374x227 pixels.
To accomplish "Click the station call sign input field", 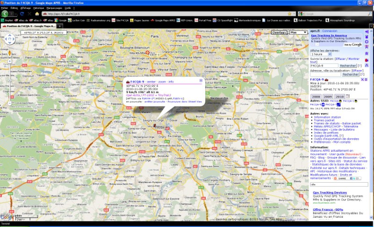I will coord(324,65).
